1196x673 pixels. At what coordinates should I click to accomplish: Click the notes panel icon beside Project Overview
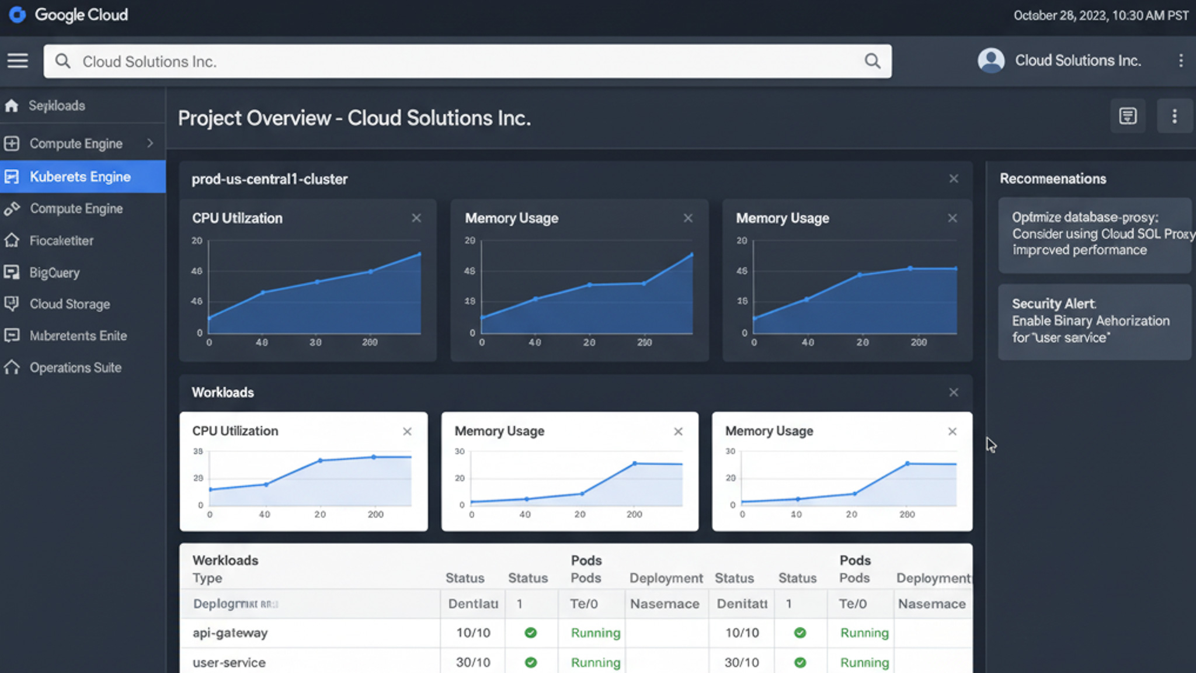tap(1128, 116)
